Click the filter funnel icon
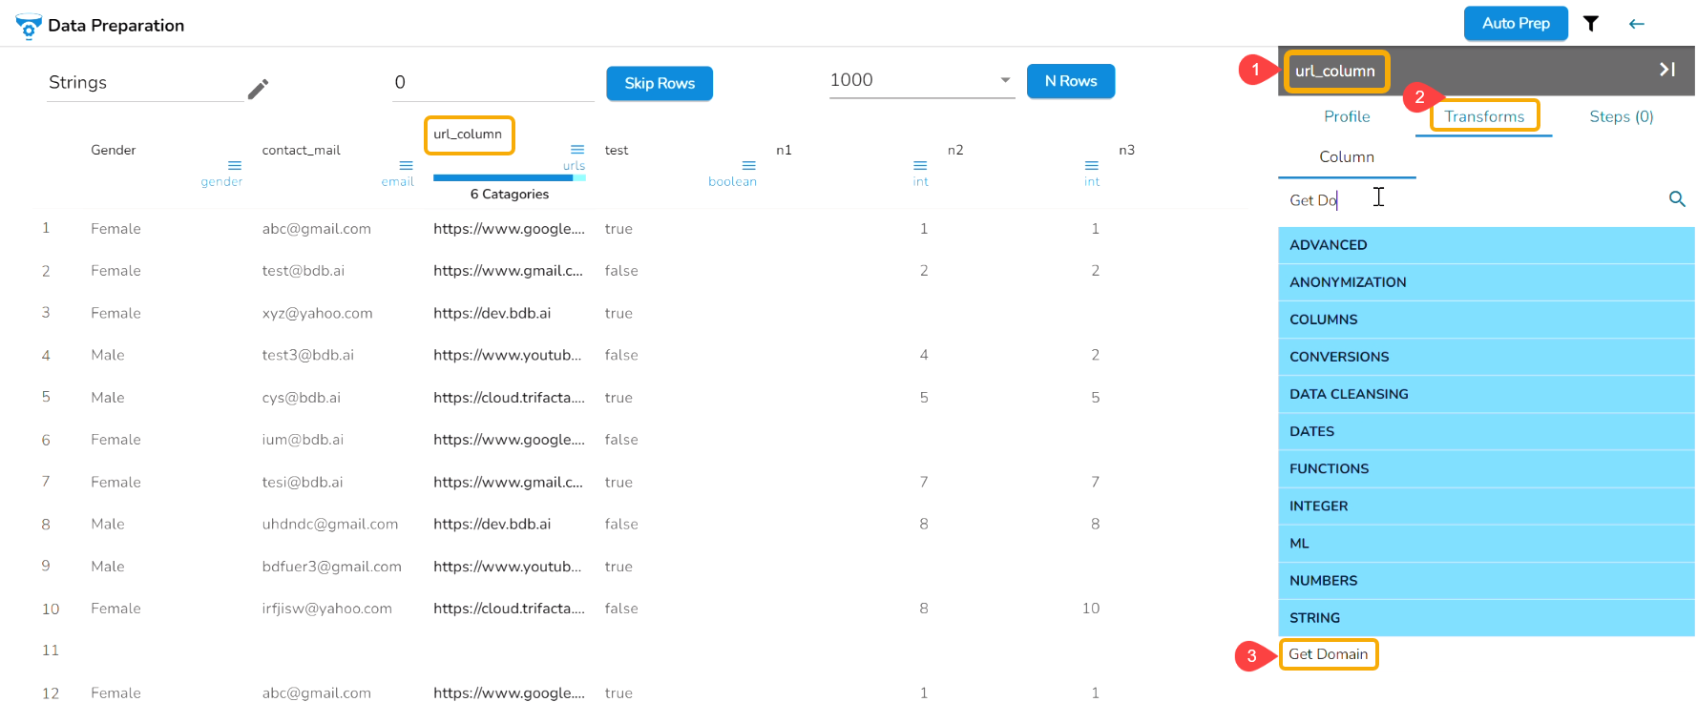Viewport: 1697px width, 723px height. pyautogui.click(x=1590, y=24)
